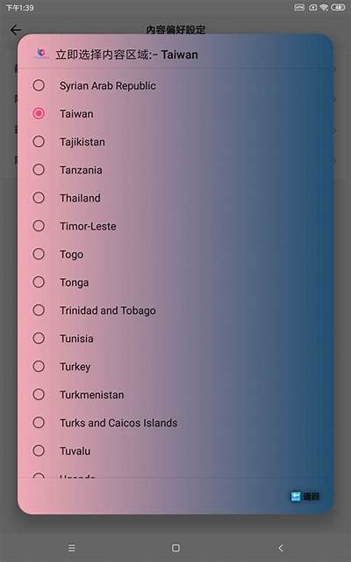Select the Syrian Arab Republic radio button
Image resolution: width=351 pixels, height=562 pixels.
(x=39, y=85)
